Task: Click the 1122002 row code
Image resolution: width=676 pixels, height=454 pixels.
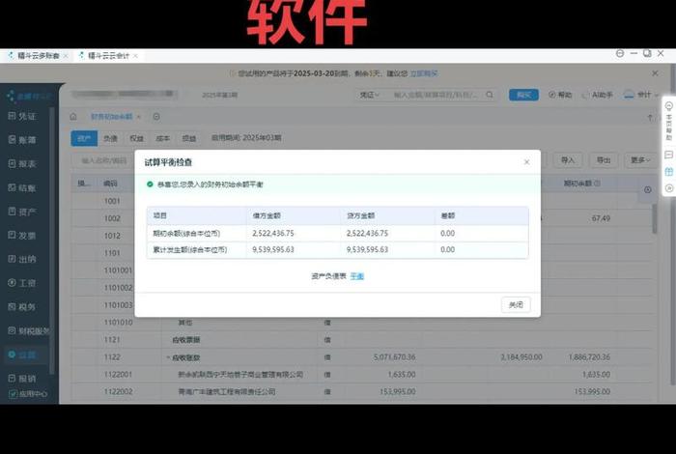Action: tap(118, 392)
